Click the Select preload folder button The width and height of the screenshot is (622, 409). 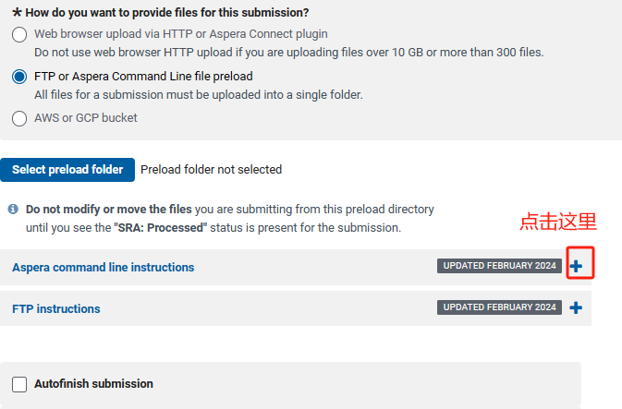[x=67, y=170]
